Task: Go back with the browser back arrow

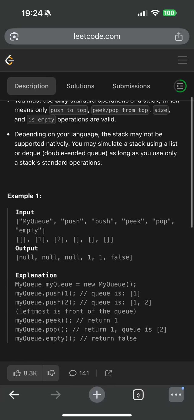Action: point(14,395)
